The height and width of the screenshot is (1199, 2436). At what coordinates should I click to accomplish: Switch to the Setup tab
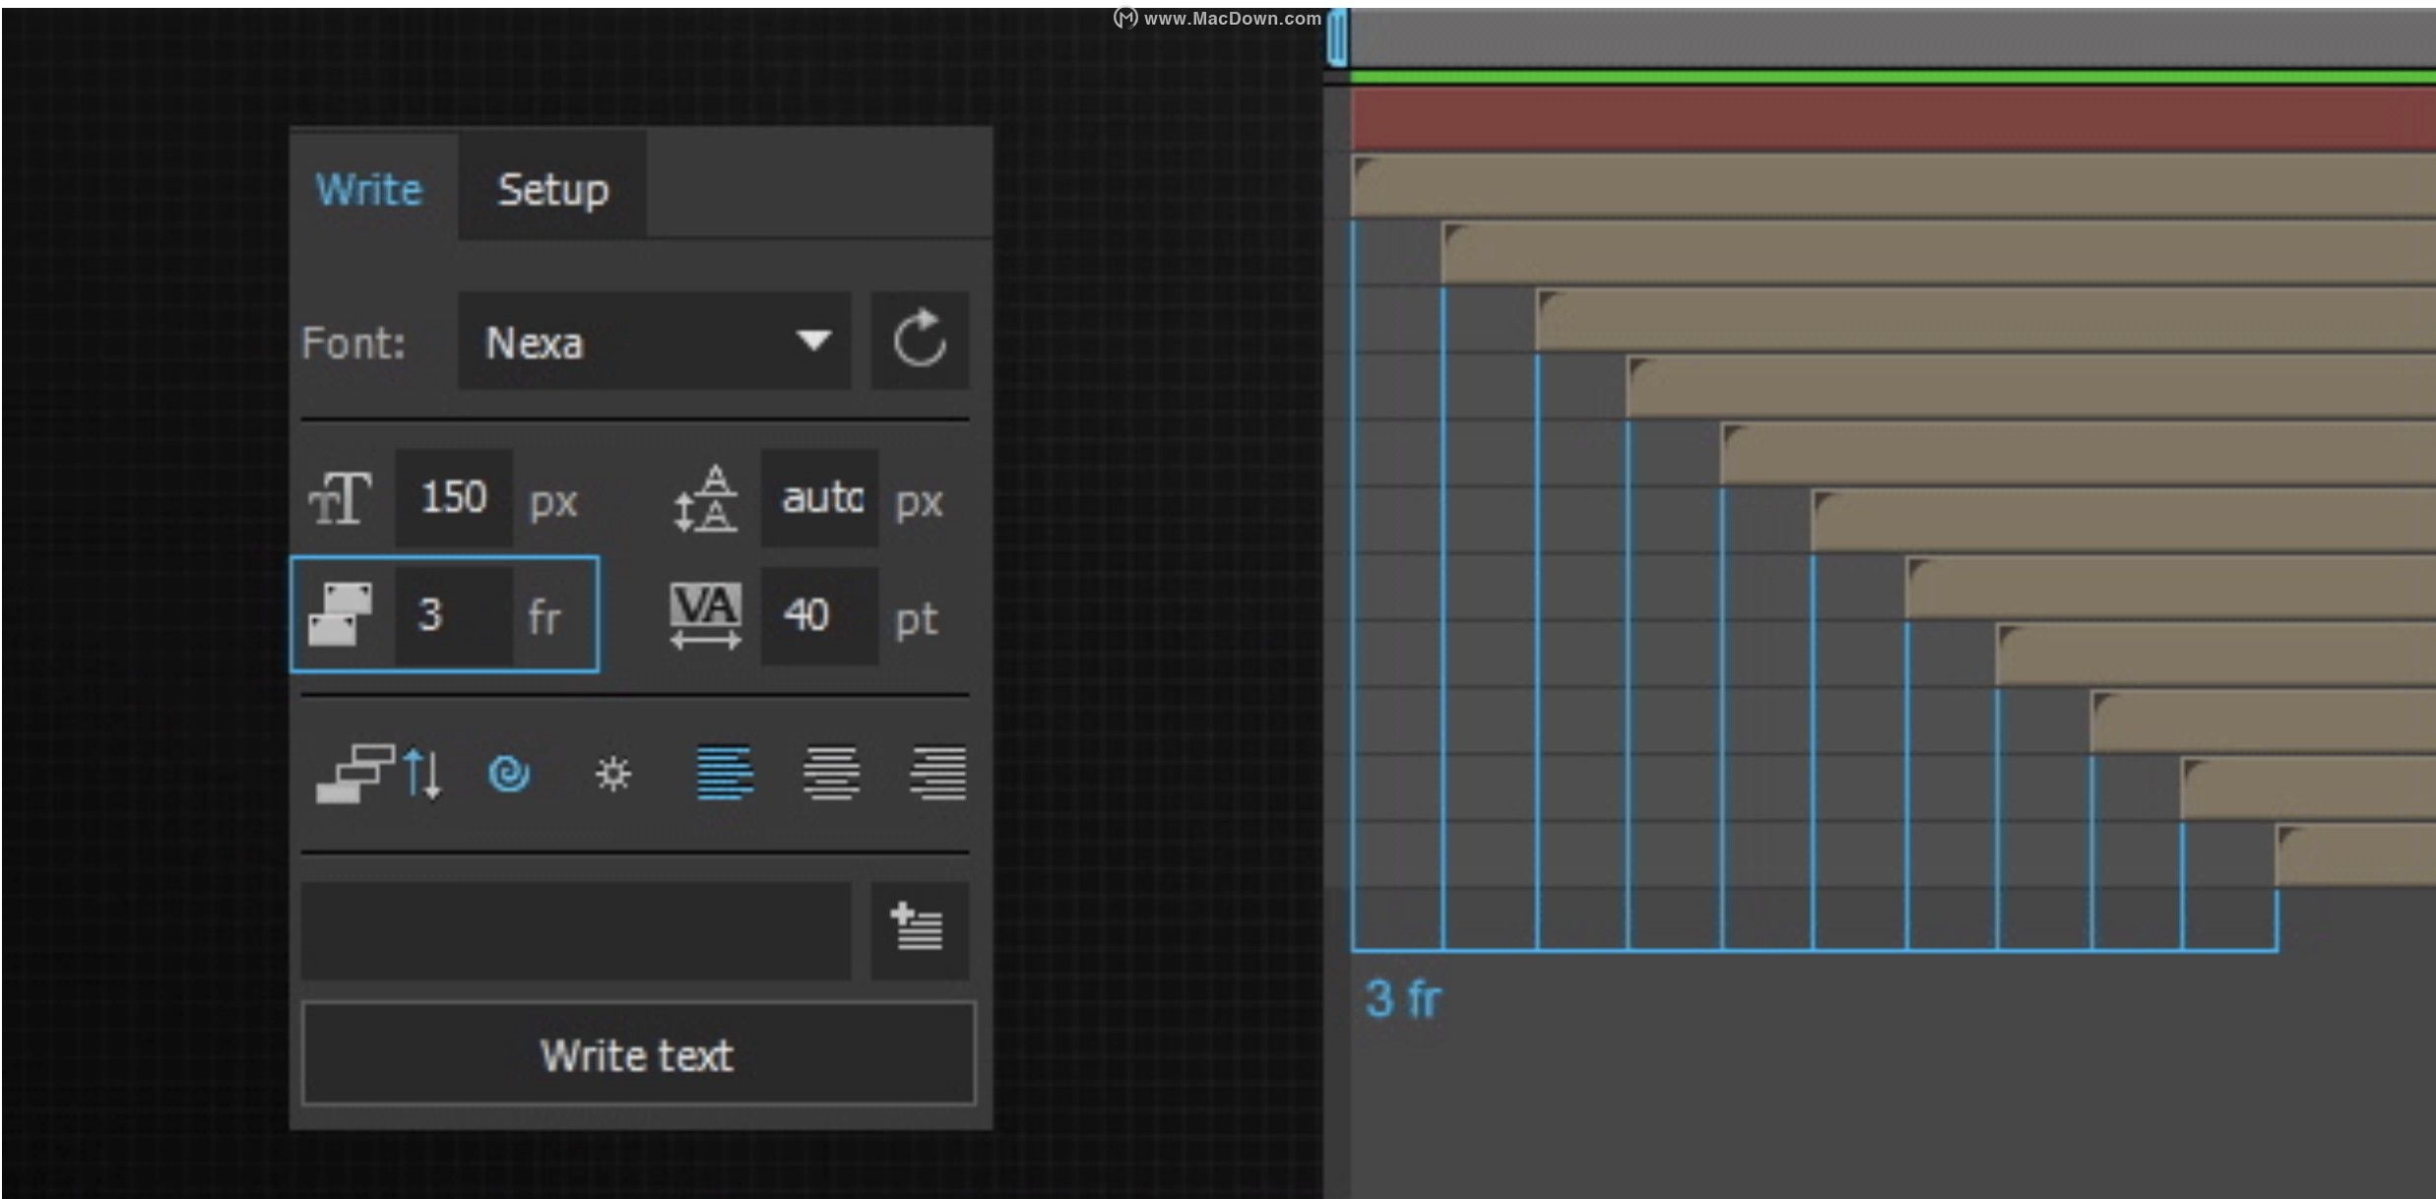pyautogui.click(x=552, y=189)
